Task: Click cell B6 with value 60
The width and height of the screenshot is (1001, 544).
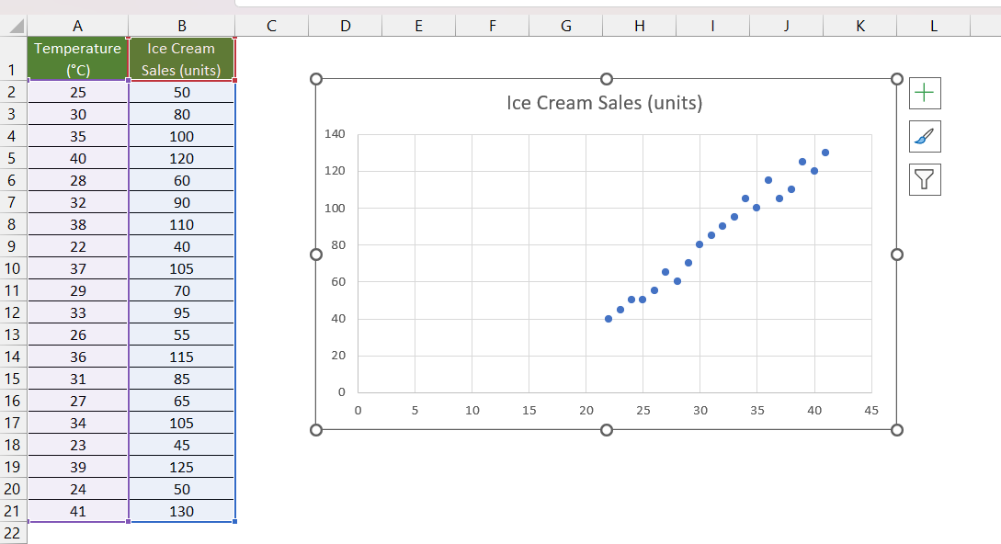Action: coord(182,180)
